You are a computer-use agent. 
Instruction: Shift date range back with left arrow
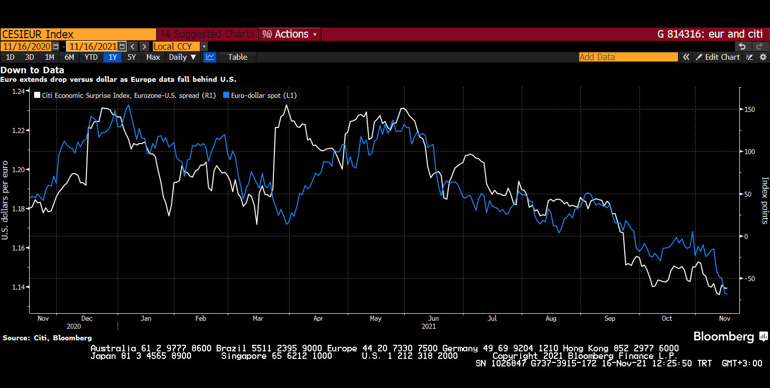(x=133, y=46)
